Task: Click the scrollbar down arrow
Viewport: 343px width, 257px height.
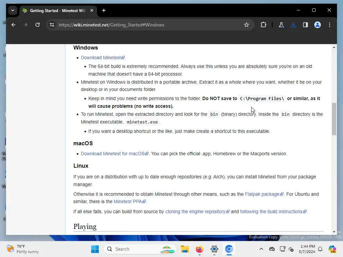Action: [334, 232]
